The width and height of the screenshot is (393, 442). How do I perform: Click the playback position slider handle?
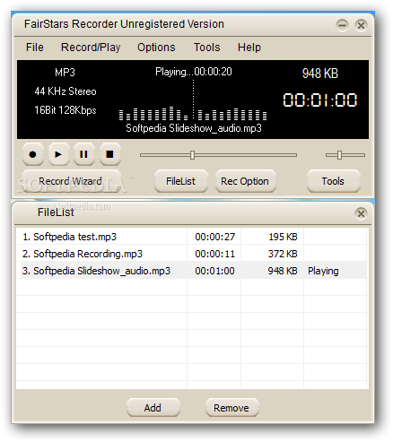coord(192,155)
